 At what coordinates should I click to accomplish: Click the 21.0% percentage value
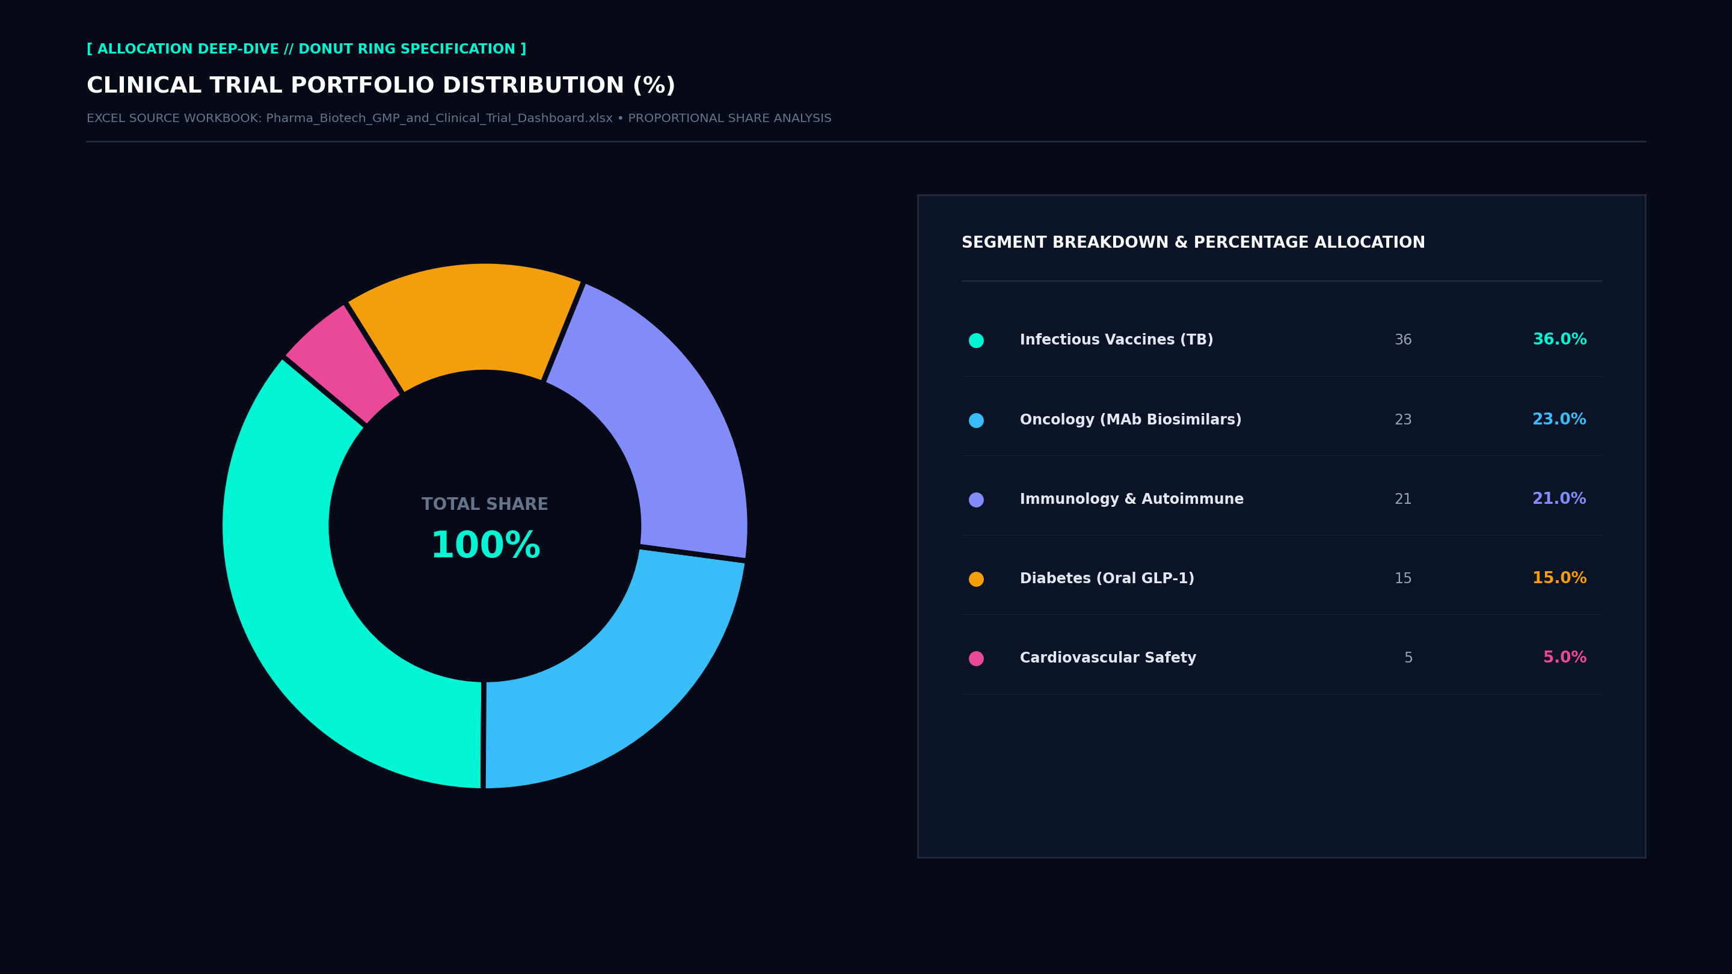1559,500
